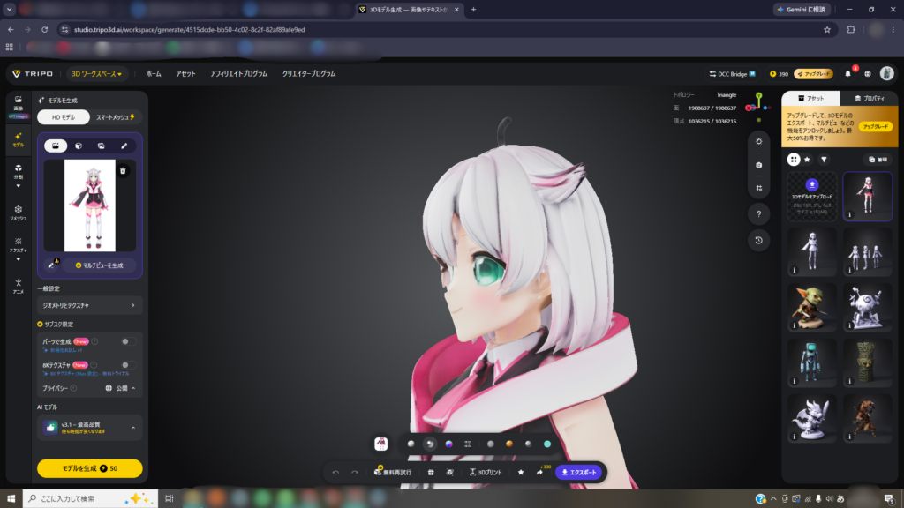This screenshot has height=508, width=904.
Task: Select multi-image input mode icon
Action: coord(101,146)
